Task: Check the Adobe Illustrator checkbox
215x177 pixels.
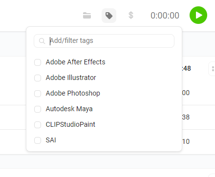Action: pos(38,78)
